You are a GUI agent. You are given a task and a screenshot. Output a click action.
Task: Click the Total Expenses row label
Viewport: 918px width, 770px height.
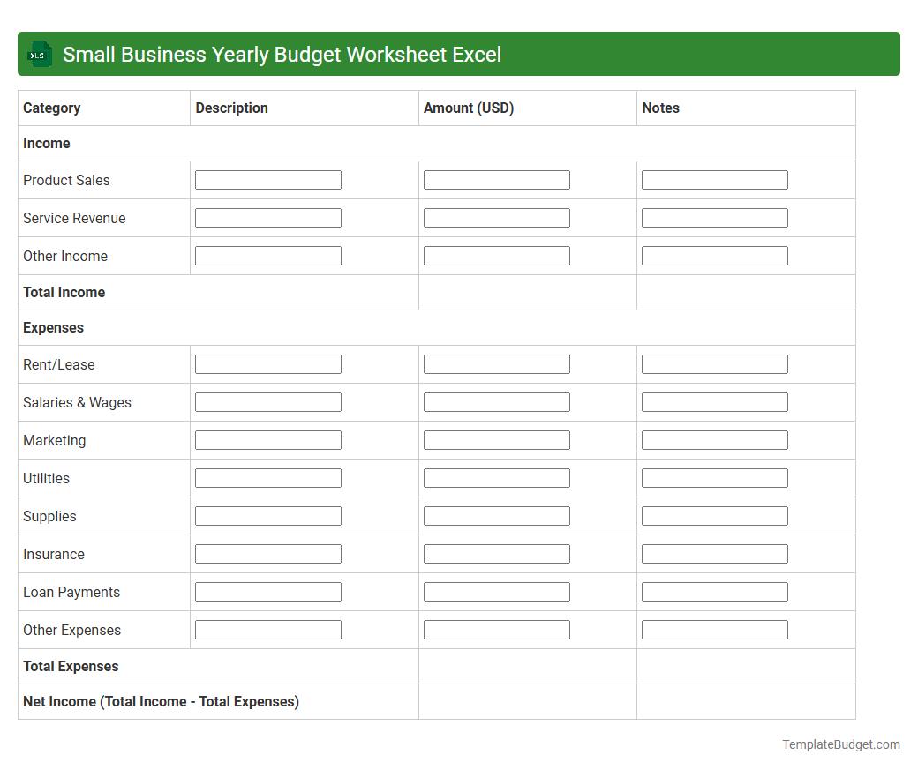point(71,666)
